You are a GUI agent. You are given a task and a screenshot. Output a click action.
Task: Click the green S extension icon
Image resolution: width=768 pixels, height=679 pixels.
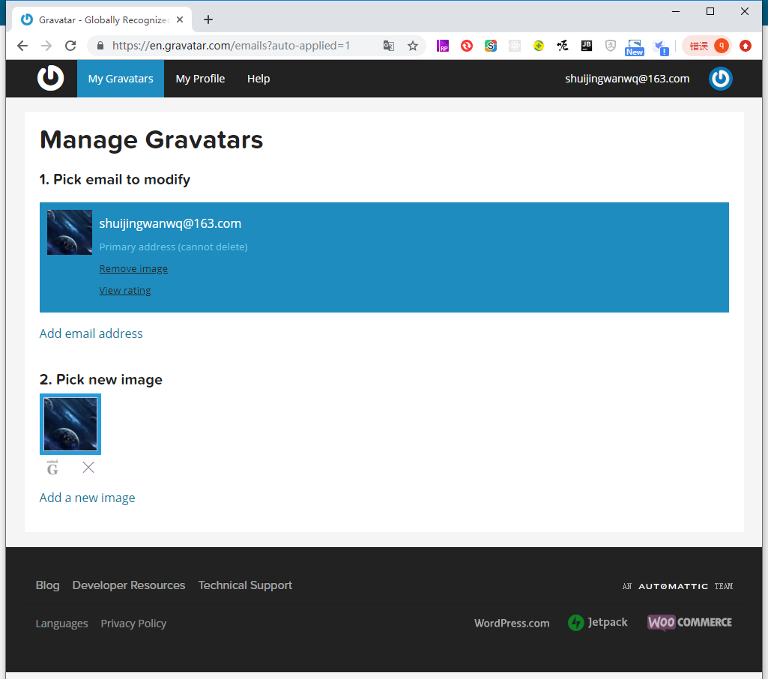(491, 46)
